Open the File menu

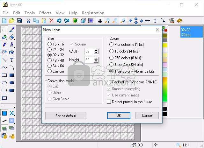(x=6, y=13)
